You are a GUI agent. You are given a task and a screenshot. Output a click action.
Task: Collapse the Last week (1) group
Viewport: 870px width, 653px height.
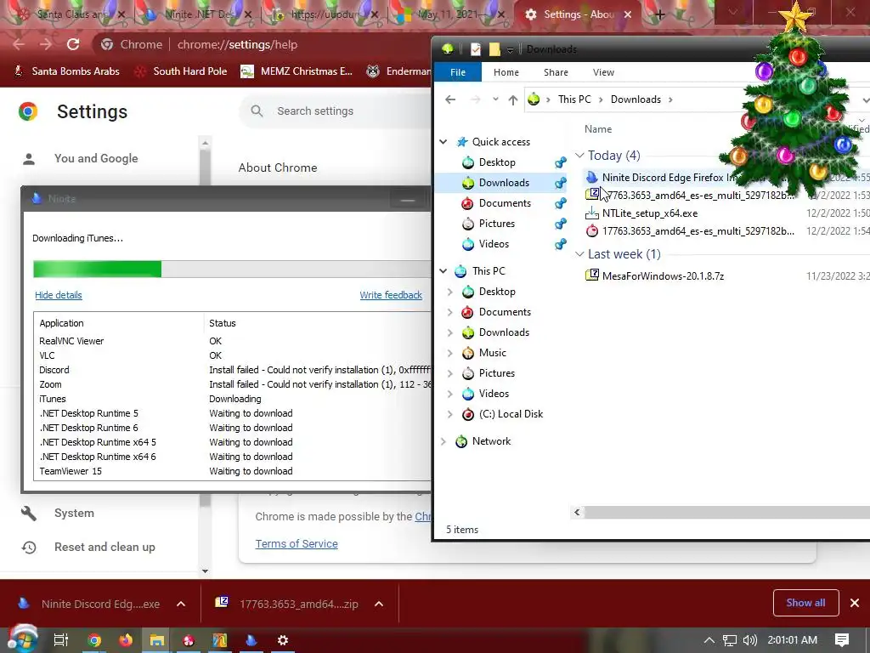click(x=579, y=254)
